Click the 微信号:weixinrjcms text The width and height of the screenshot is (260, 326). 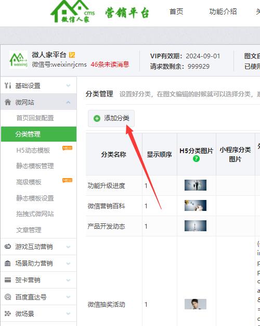point(59,65)
